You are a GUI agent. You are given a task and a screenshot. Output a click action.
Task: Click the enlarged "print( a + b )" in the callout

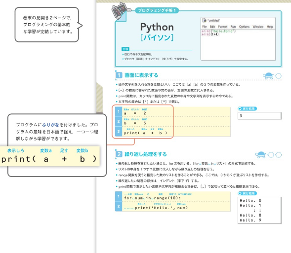[49, 159]
